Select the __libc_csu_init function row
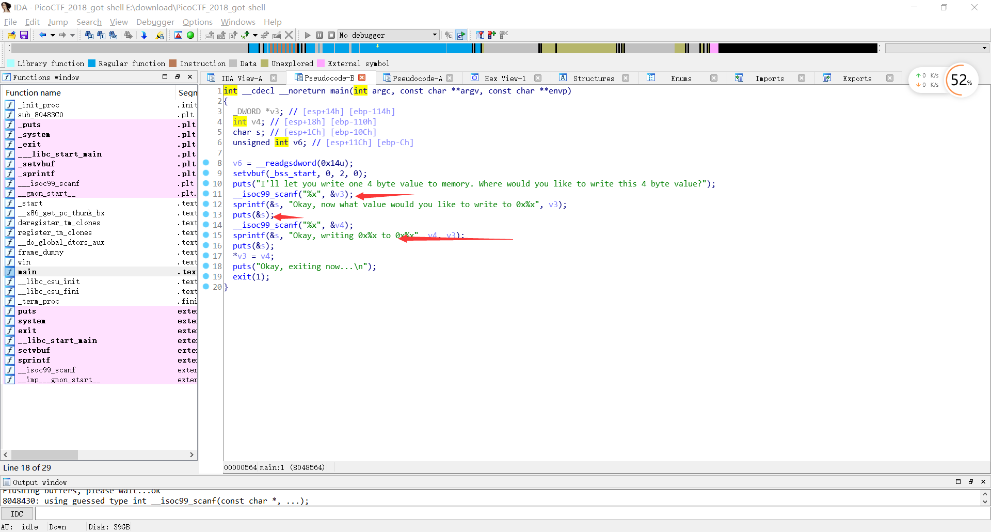 click(x=100, y=281)
